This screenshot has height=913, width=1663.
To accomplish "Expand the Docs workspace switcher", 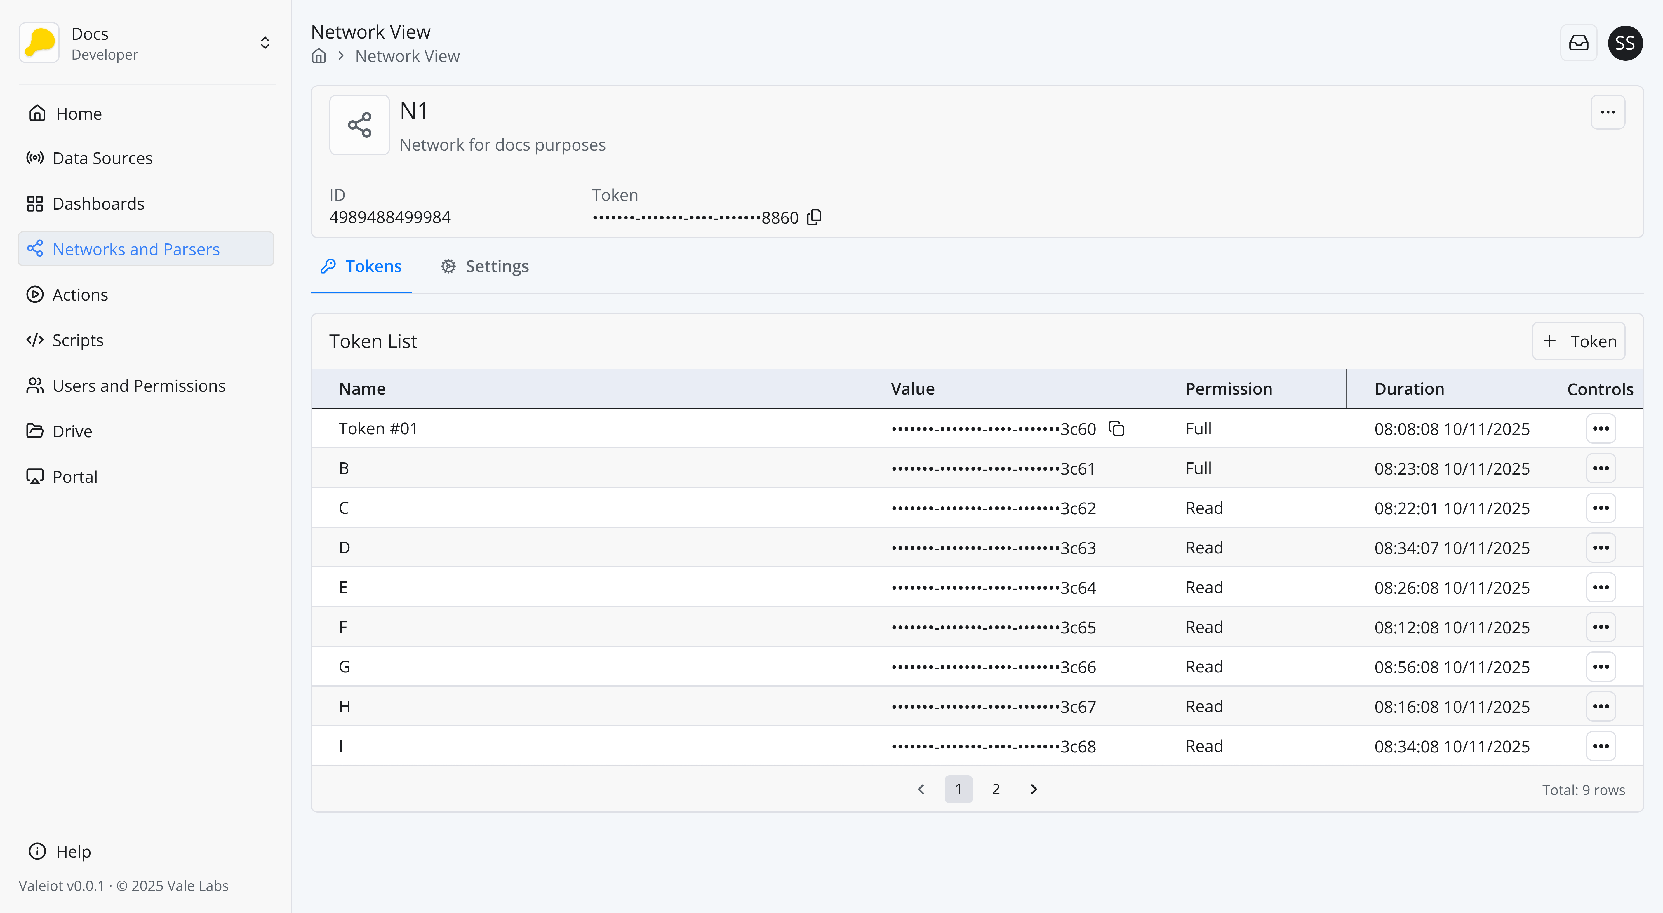I will tap(265, 43).
